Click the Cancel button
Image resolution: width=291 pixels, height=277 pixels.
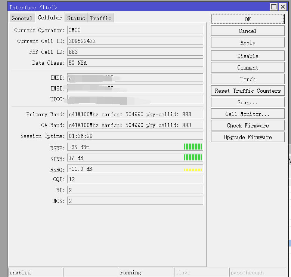pyautogui.click(x=247, y=31)
